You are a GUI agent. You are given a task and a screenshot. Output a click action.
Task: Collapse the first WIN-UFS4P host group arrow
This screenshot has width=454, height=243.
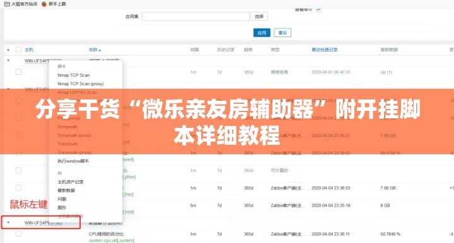click(8, 60)
